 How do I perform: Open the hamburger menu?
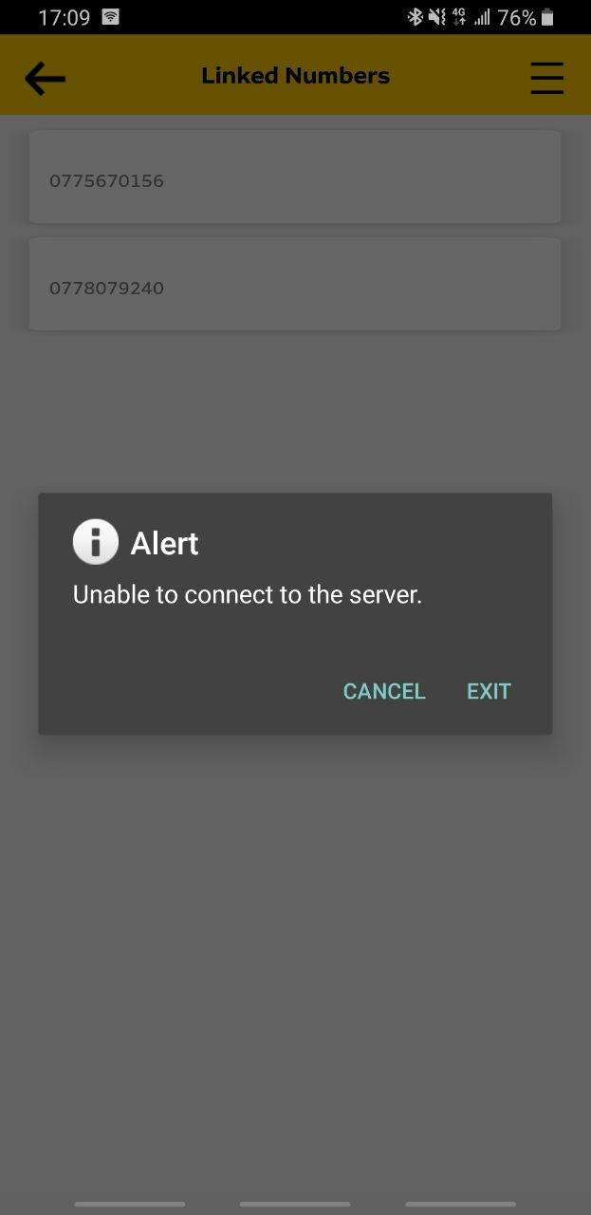coord(546,78)
